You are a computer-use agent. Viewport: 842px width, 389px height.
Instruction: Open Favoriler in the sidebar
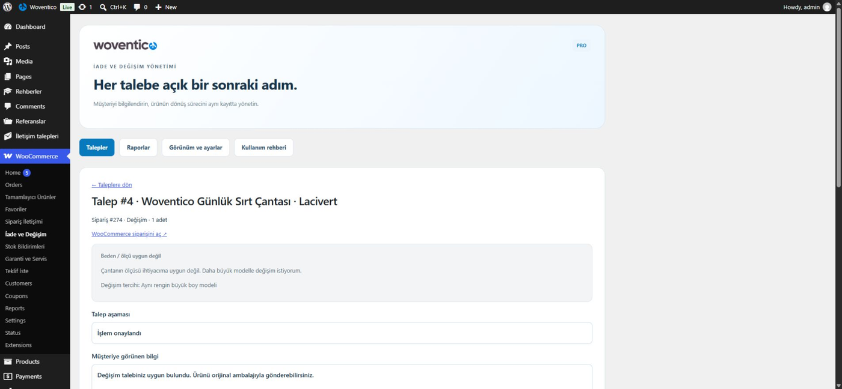[x=16, y=210]
